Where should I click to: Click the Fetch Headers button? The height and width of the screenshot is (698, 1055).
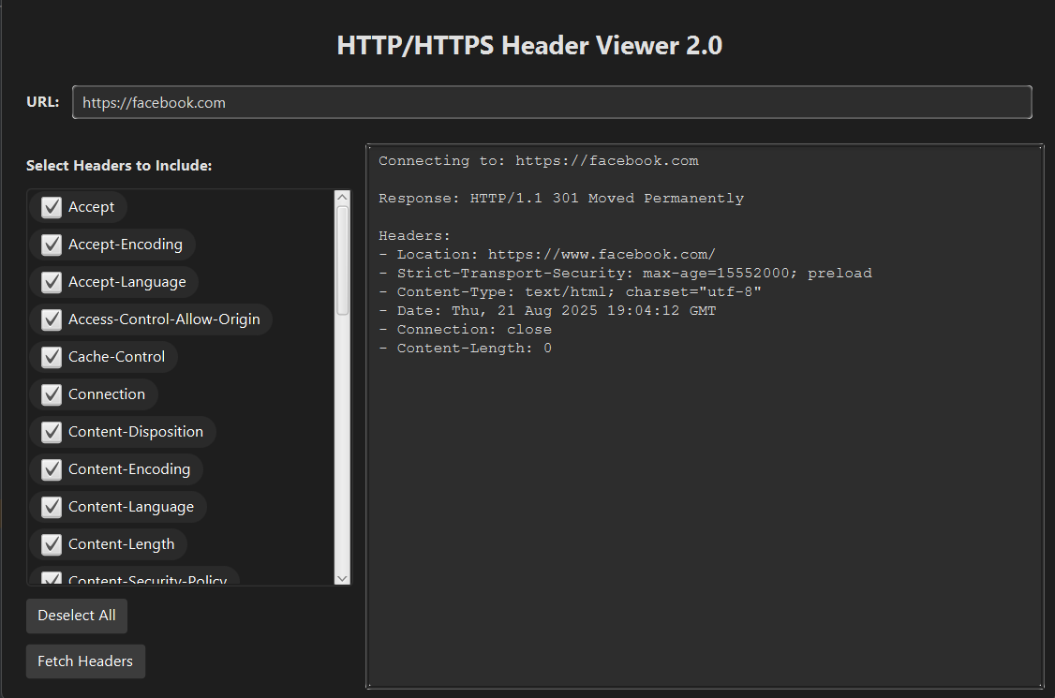[x=85, y=661]
